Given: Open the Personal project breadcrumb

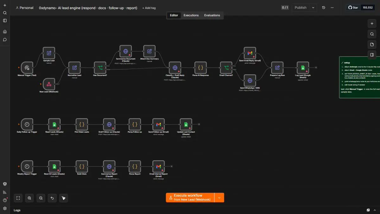Looking at the screenshot, I should tap(24, 8).
